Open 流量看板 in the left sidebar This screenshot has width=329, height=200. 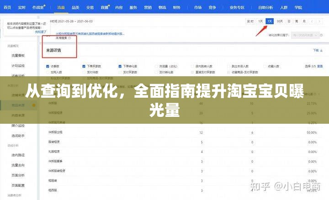click(18, 55)
